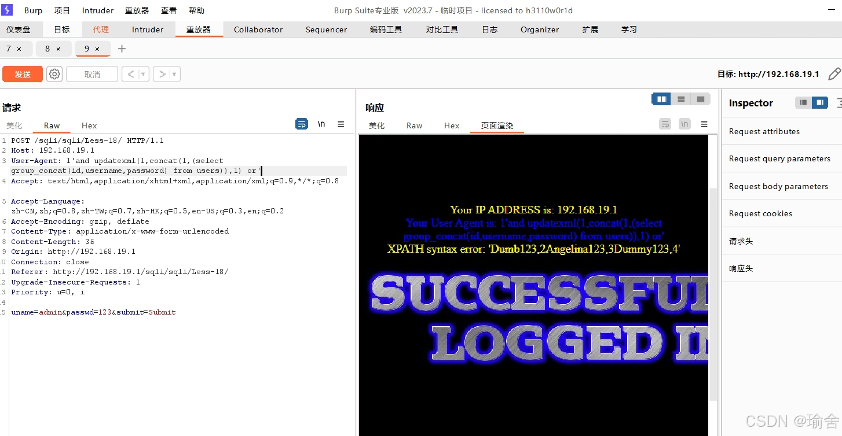
Task: Expand Request cookies section
Action: point(782,213)
